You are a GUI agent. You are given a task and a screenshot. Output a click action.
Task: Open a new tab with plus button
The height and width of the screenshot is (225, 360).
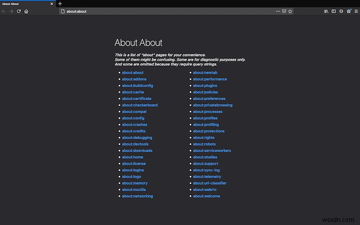(60, 4)
